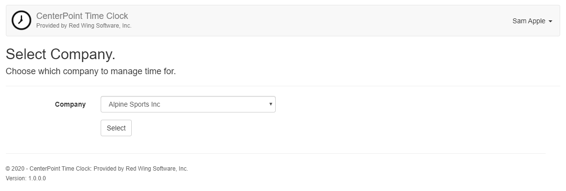Click the clock logo icon
Screen dimensions: 566x191
(x=21, y=20)
